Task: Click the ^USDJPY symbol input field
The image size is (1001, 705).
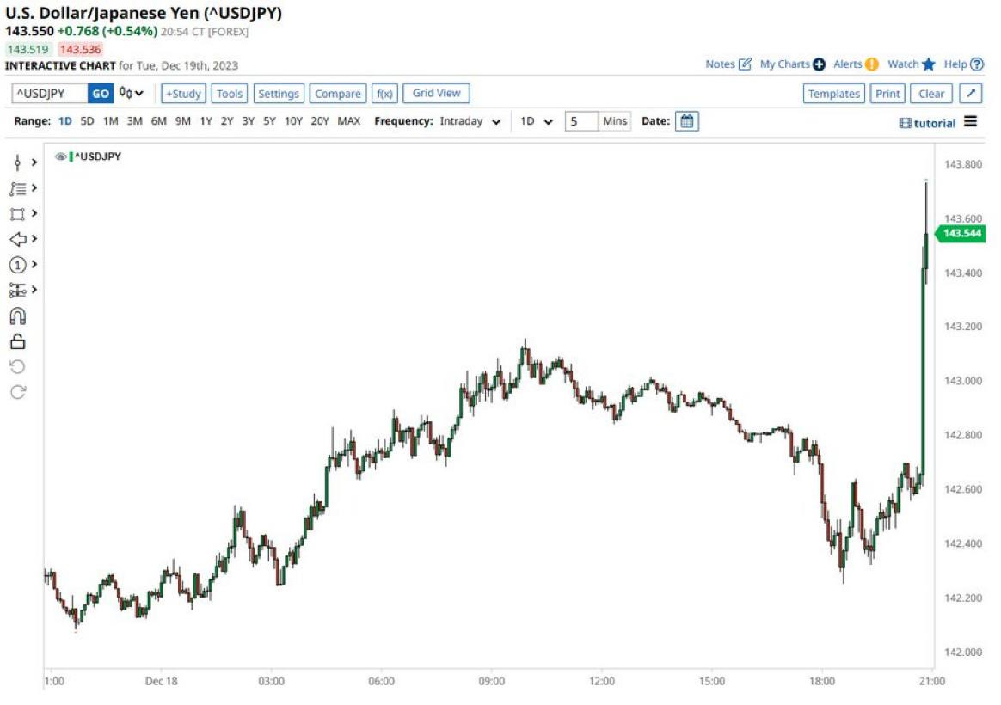Action: [49, 94]
